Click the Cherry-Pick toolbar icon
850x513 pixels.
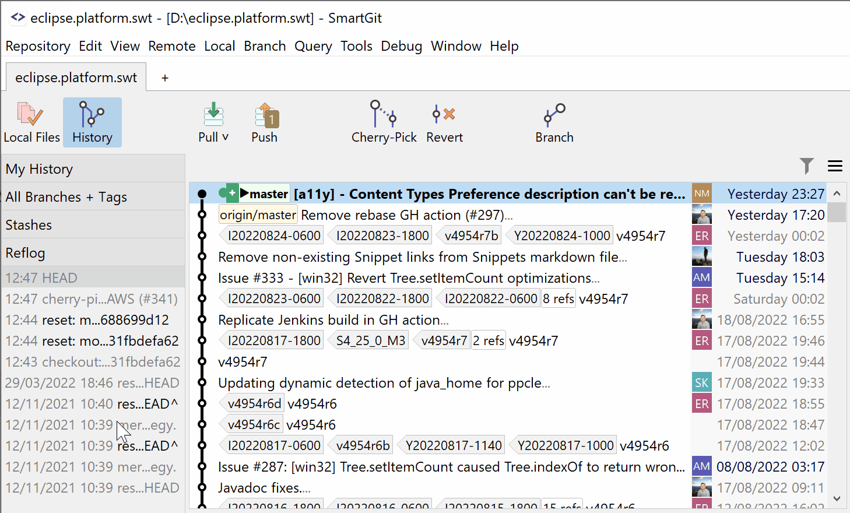(384, 114)
